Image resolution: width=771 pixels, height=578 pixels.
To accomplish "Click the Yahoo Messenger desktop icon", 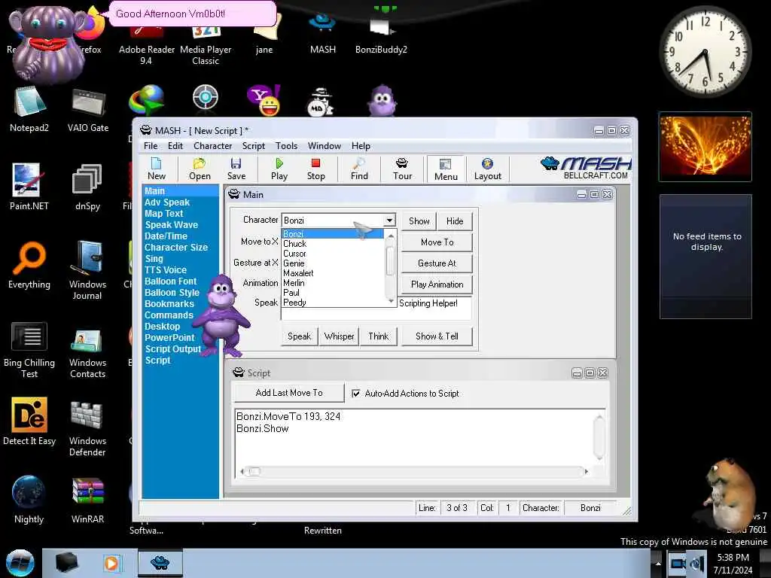I will coord(264,101).
